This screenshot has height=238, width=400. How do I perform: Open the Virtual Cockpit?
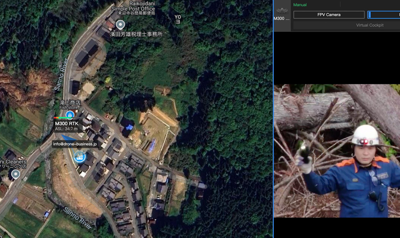tap(369, 25)
